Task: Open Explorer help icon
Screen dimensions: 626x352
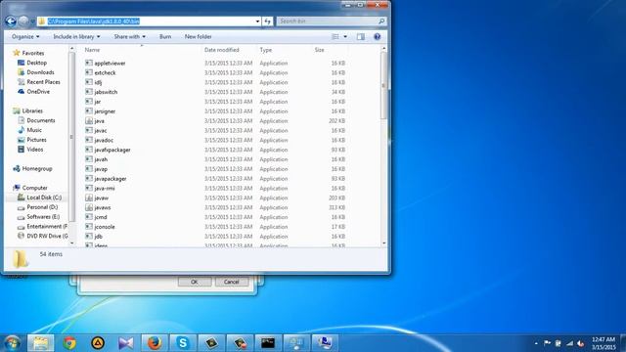Action: click(377, 37)
